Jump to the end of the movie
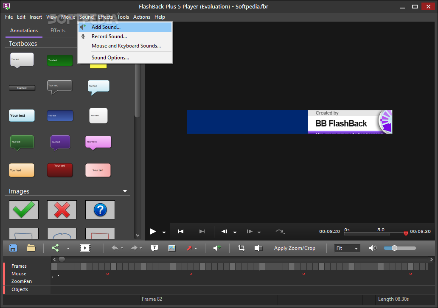This screenshot has height=308, width=438. pyautogui.click(x=202, y=232)
